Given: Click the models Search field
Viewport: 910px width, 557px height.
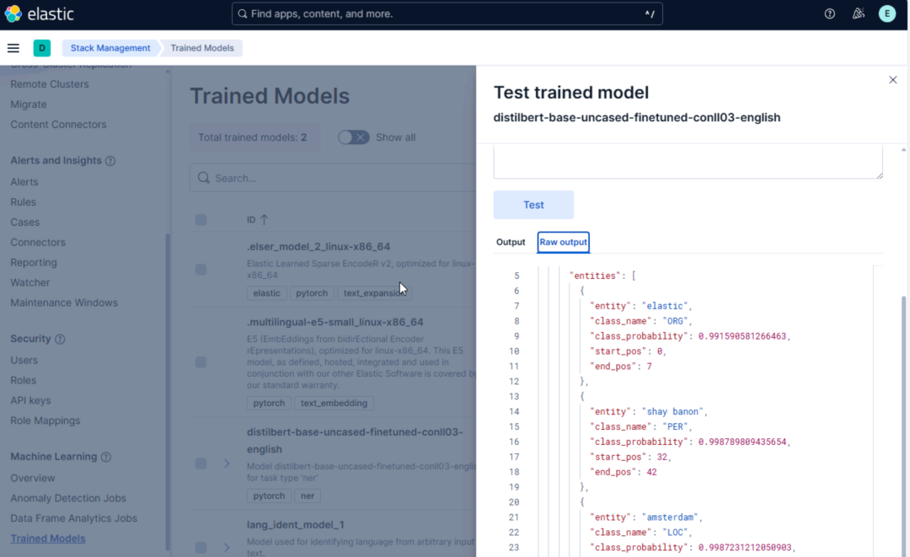Looking at the screenshot, I should [x=334, y=178].
